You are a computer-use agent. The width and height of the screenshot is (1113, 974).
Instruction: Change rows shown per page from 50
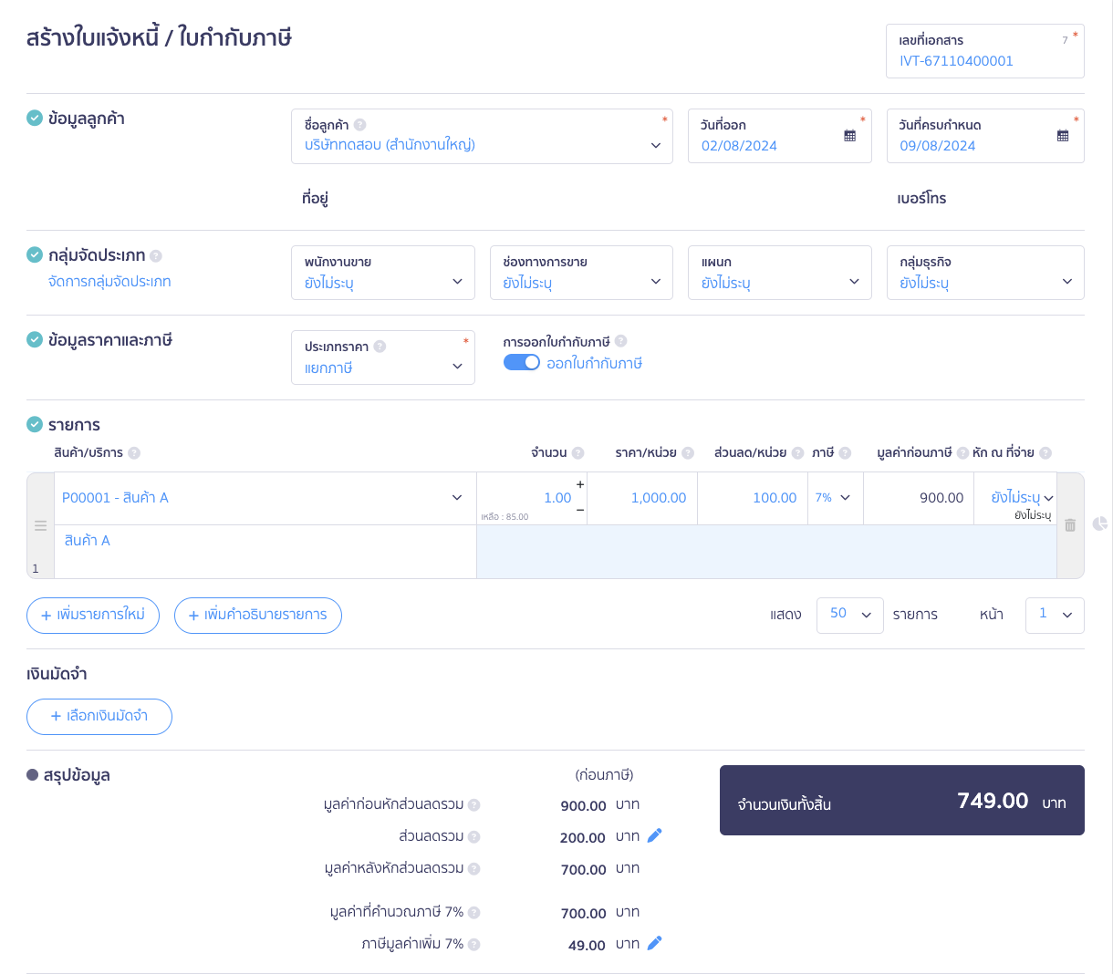849,615
